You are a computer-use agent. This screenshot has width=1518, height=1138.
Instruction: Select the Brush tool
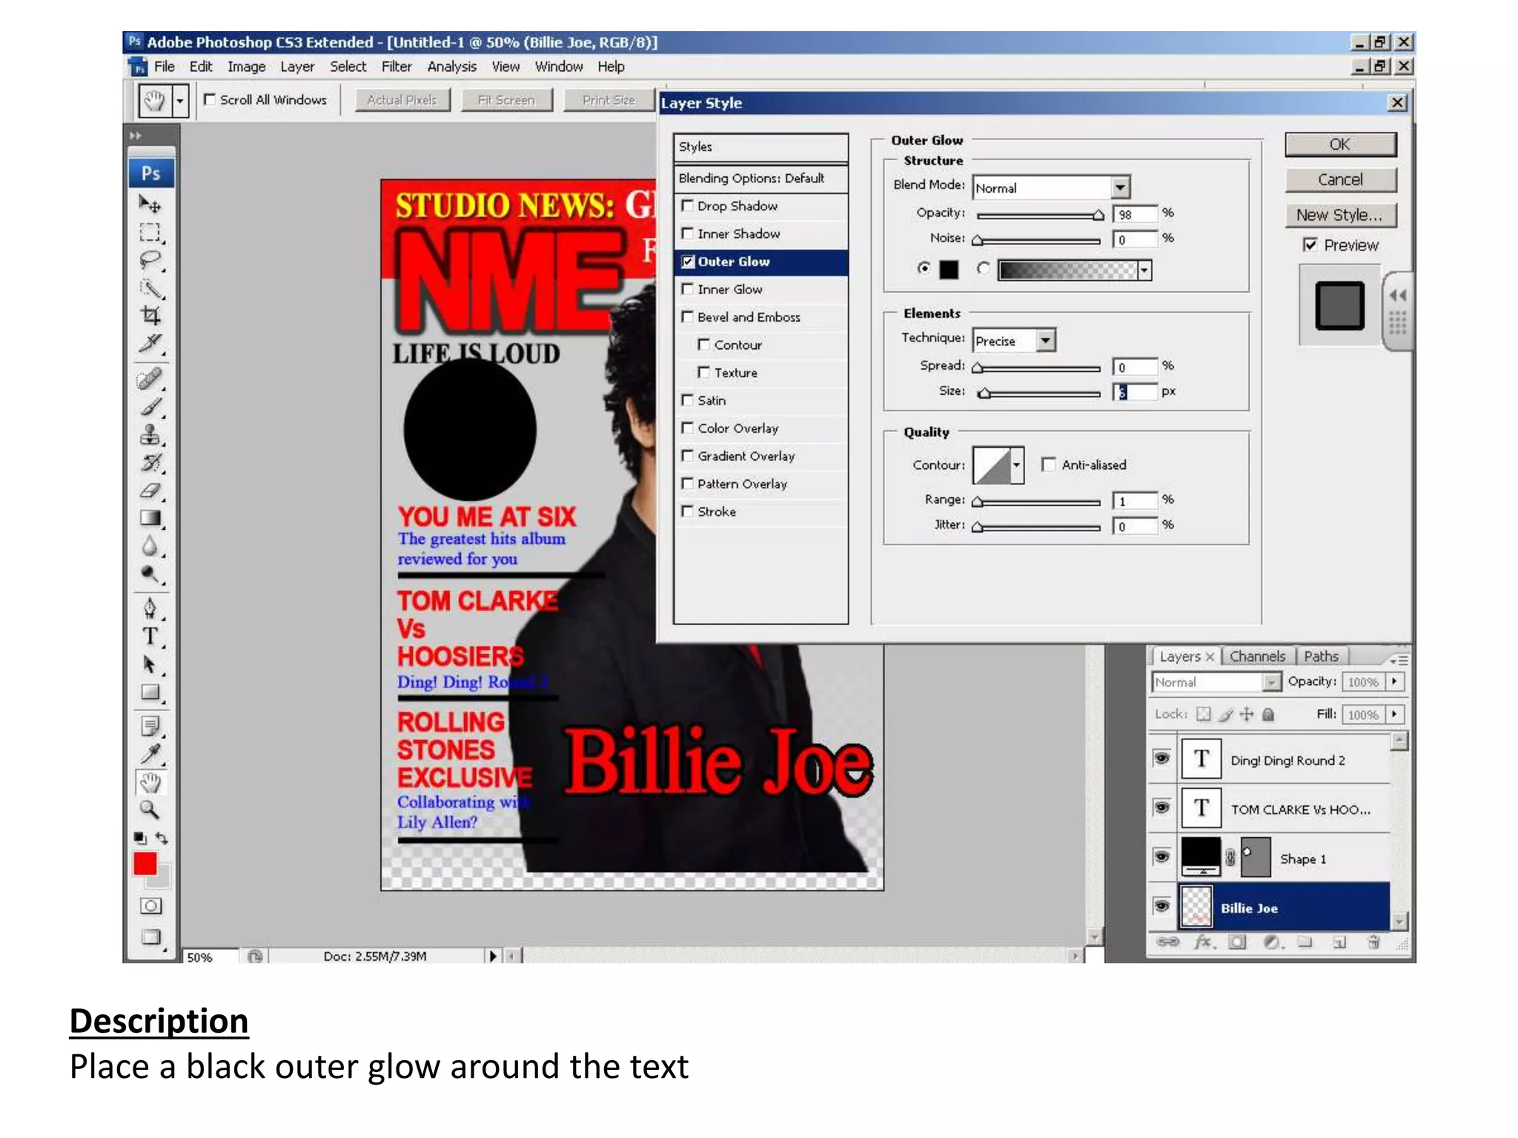[150, 407]
